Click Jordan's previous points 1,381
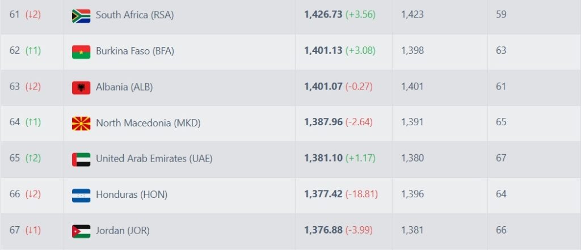Screen dimensions: 581x250 click(412, 231)
